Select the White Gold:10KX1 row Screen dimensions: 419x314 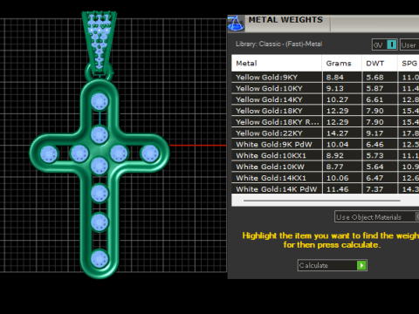[x=326, y=155]
